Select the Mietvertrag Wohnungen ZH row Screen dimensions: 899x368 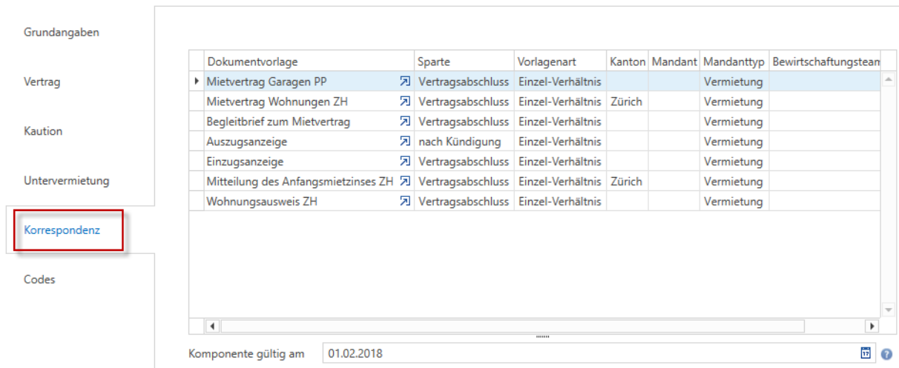(x=534, y=101)
